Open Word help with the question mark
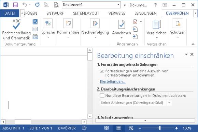198x132 pixels. pos(155,5)
